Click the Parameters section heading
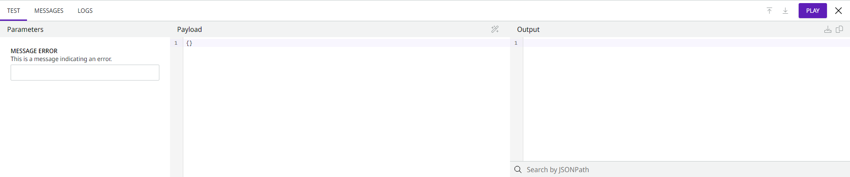The width and height of the screenshot is (850, 177). 25,29
